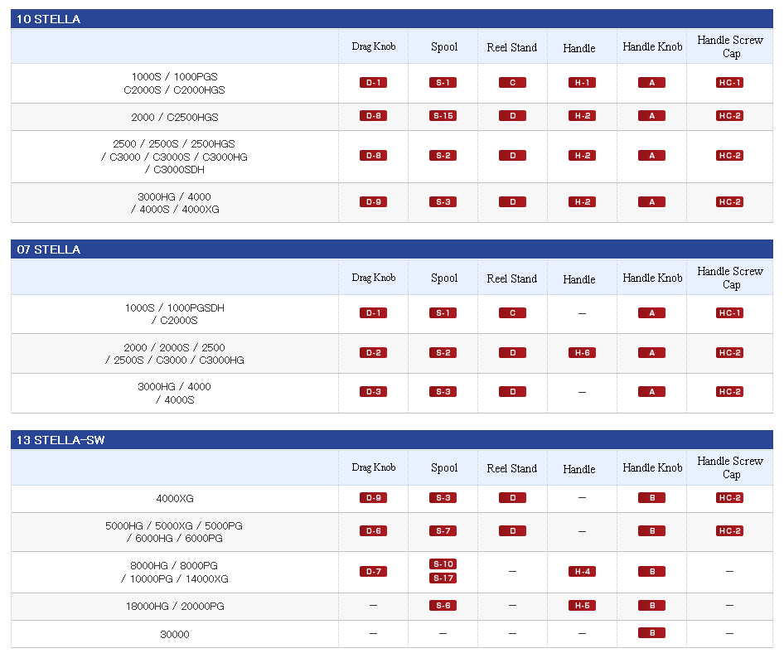Image resolution: width=784 pixels, height=658 pixels.
Task: Click D-9 badge in 10 STELLA 4000XG row
Action: (x=373, y=202)
